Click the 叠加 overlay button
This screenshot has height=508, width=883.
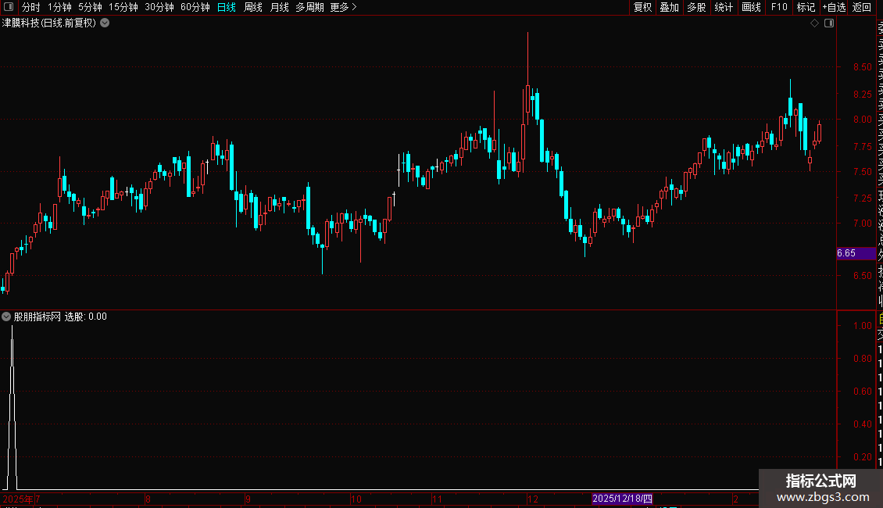pos(670,7)
